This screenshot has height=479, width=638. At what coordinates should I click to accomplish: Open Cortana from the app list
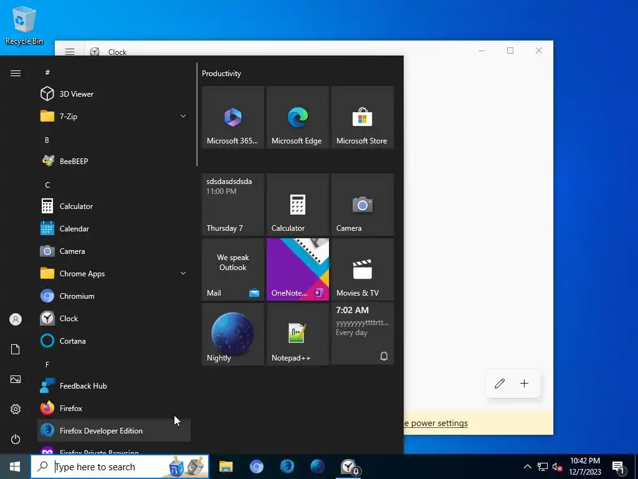click(114, 341)
